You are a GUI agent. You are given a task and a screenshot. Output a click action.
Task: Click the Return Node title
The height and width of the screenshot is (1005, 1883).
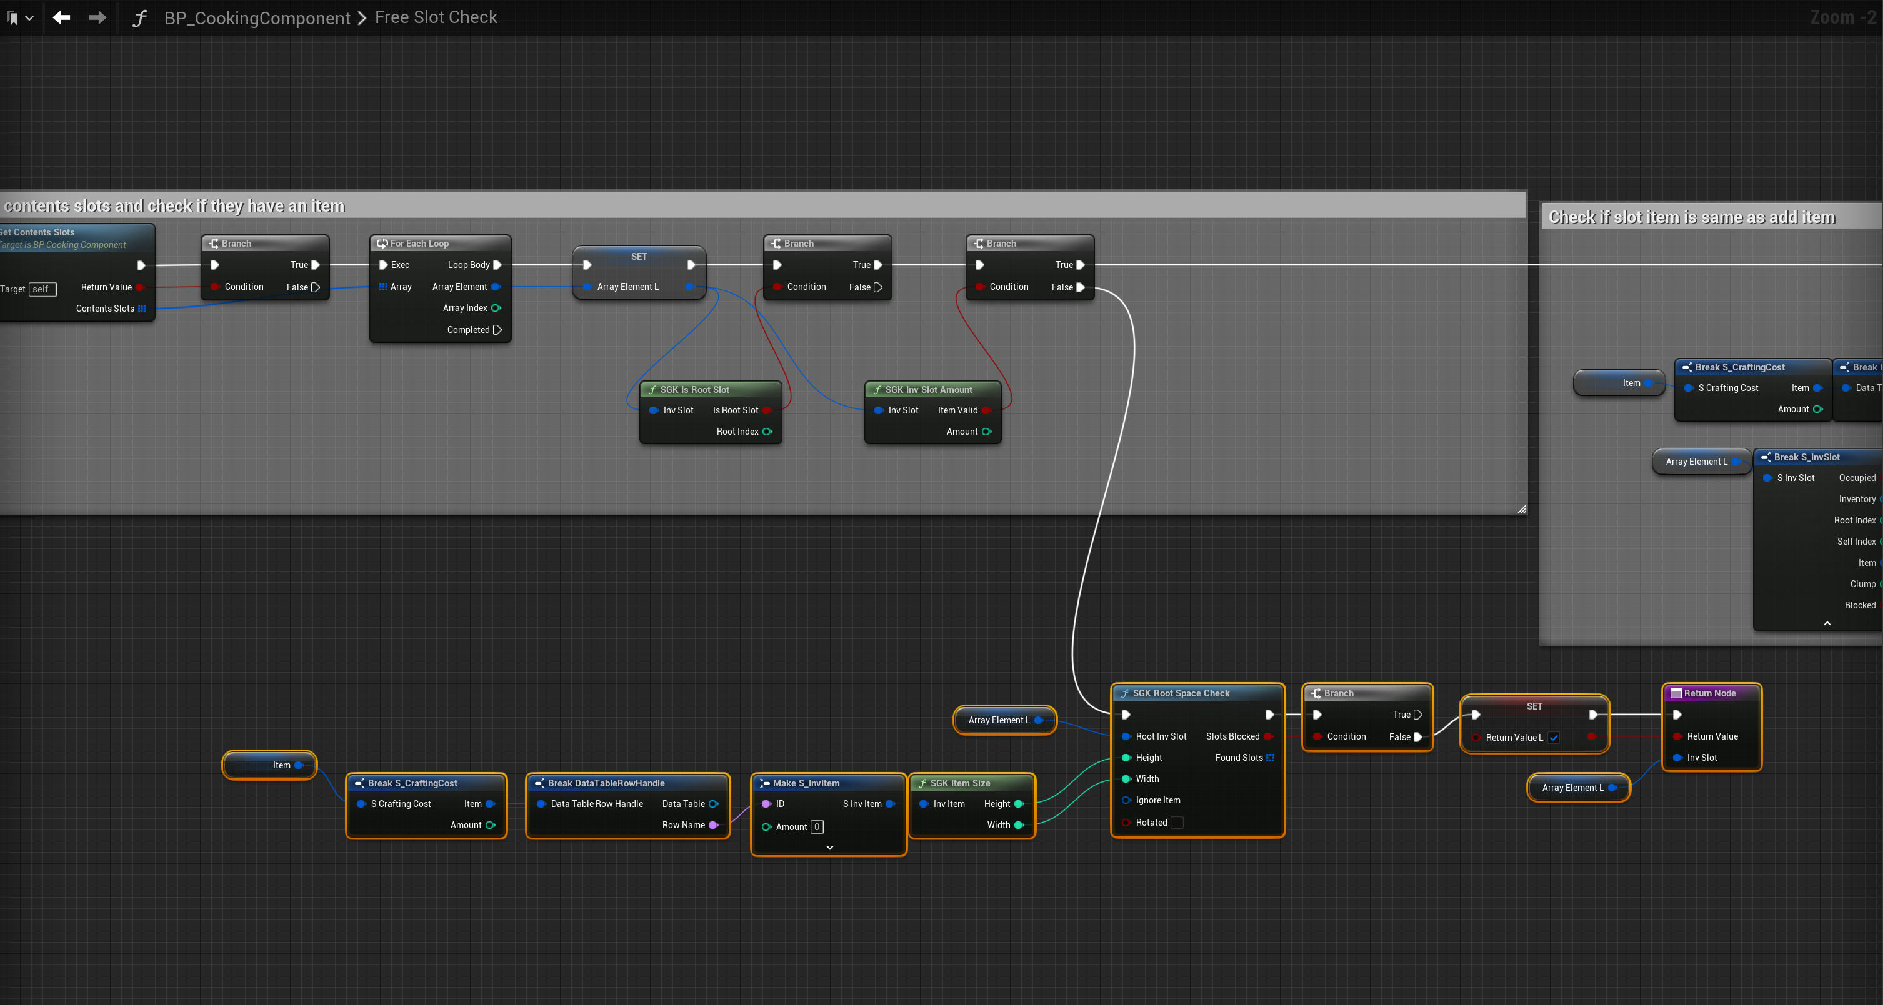click(1709, 693)
